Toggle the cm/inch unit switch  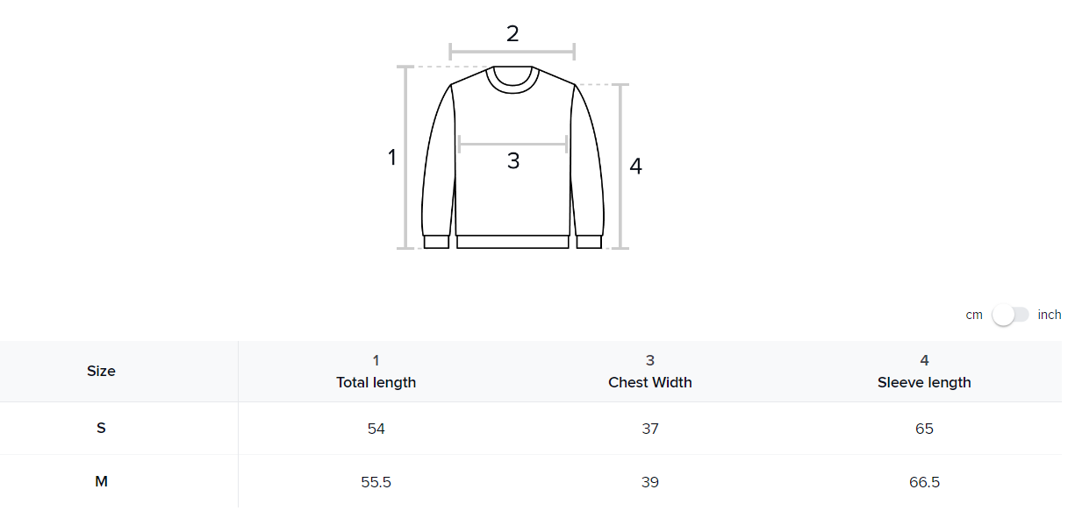(x=1010, y=315)
